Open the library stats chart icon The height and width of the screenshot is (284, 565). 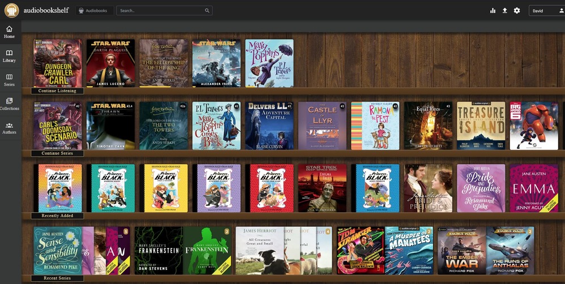coord(492,11)
